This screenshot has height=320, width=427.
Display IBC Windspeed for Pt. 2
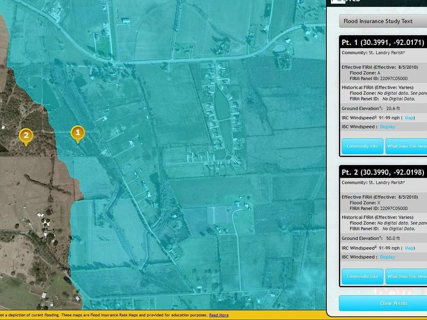click(x=387, y=257)
